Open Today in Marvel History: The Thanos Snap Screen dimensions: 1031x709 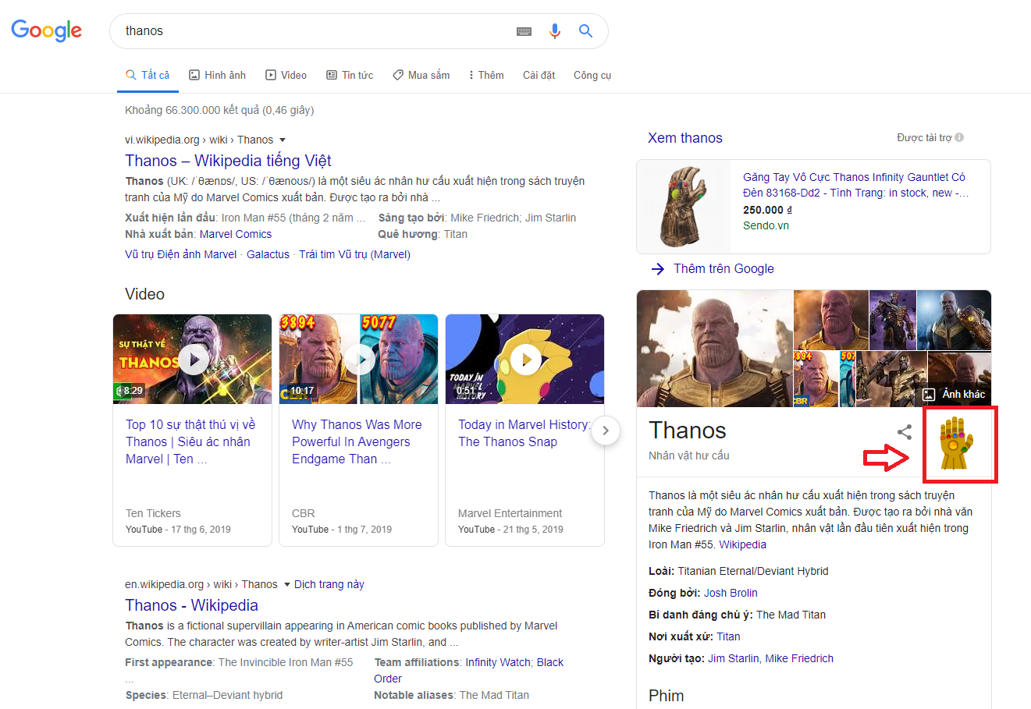(524, 433)
